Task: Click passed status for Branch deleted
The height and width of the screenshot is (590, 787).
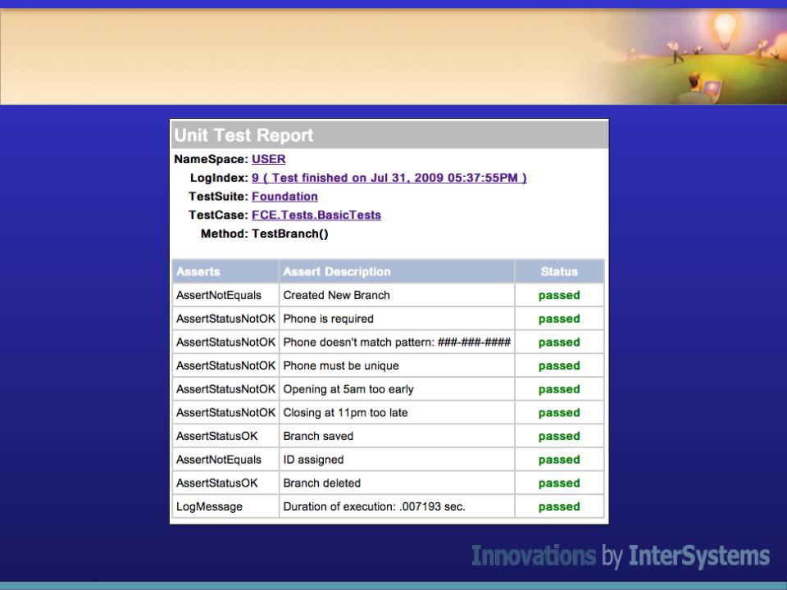Action: coord(559,483)
